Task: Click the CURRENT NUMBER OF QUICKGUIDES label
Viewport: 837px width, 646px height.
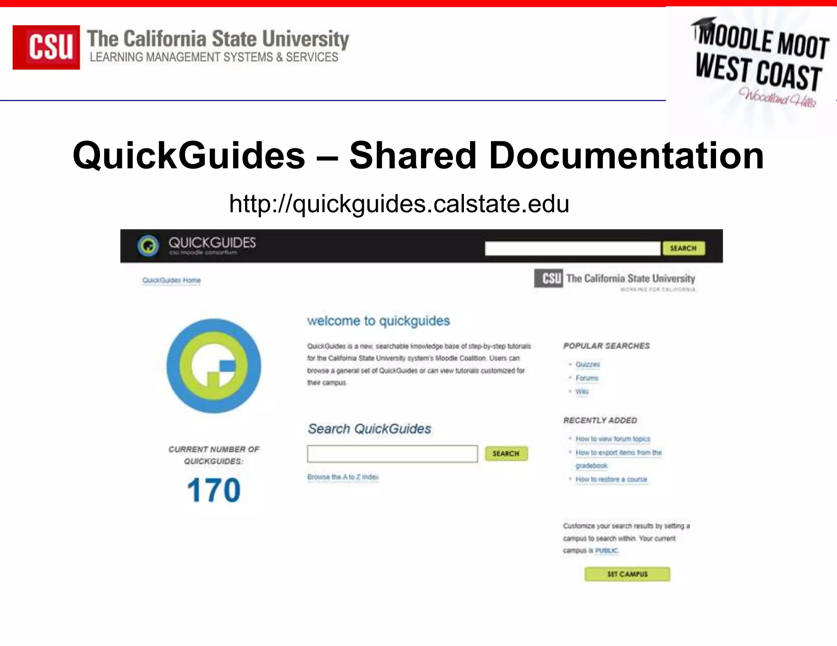Action: (x=214, y=455)
